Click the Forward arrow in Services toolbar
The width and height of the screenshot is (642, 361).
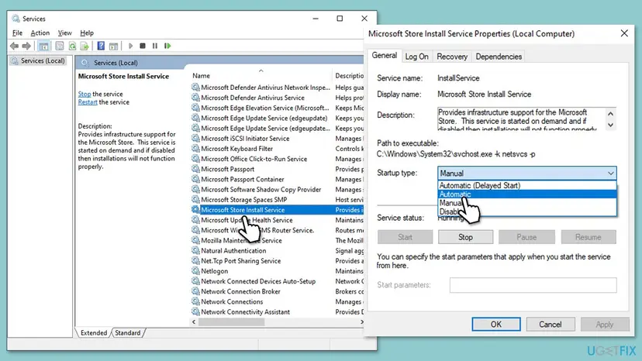(26, 46)
